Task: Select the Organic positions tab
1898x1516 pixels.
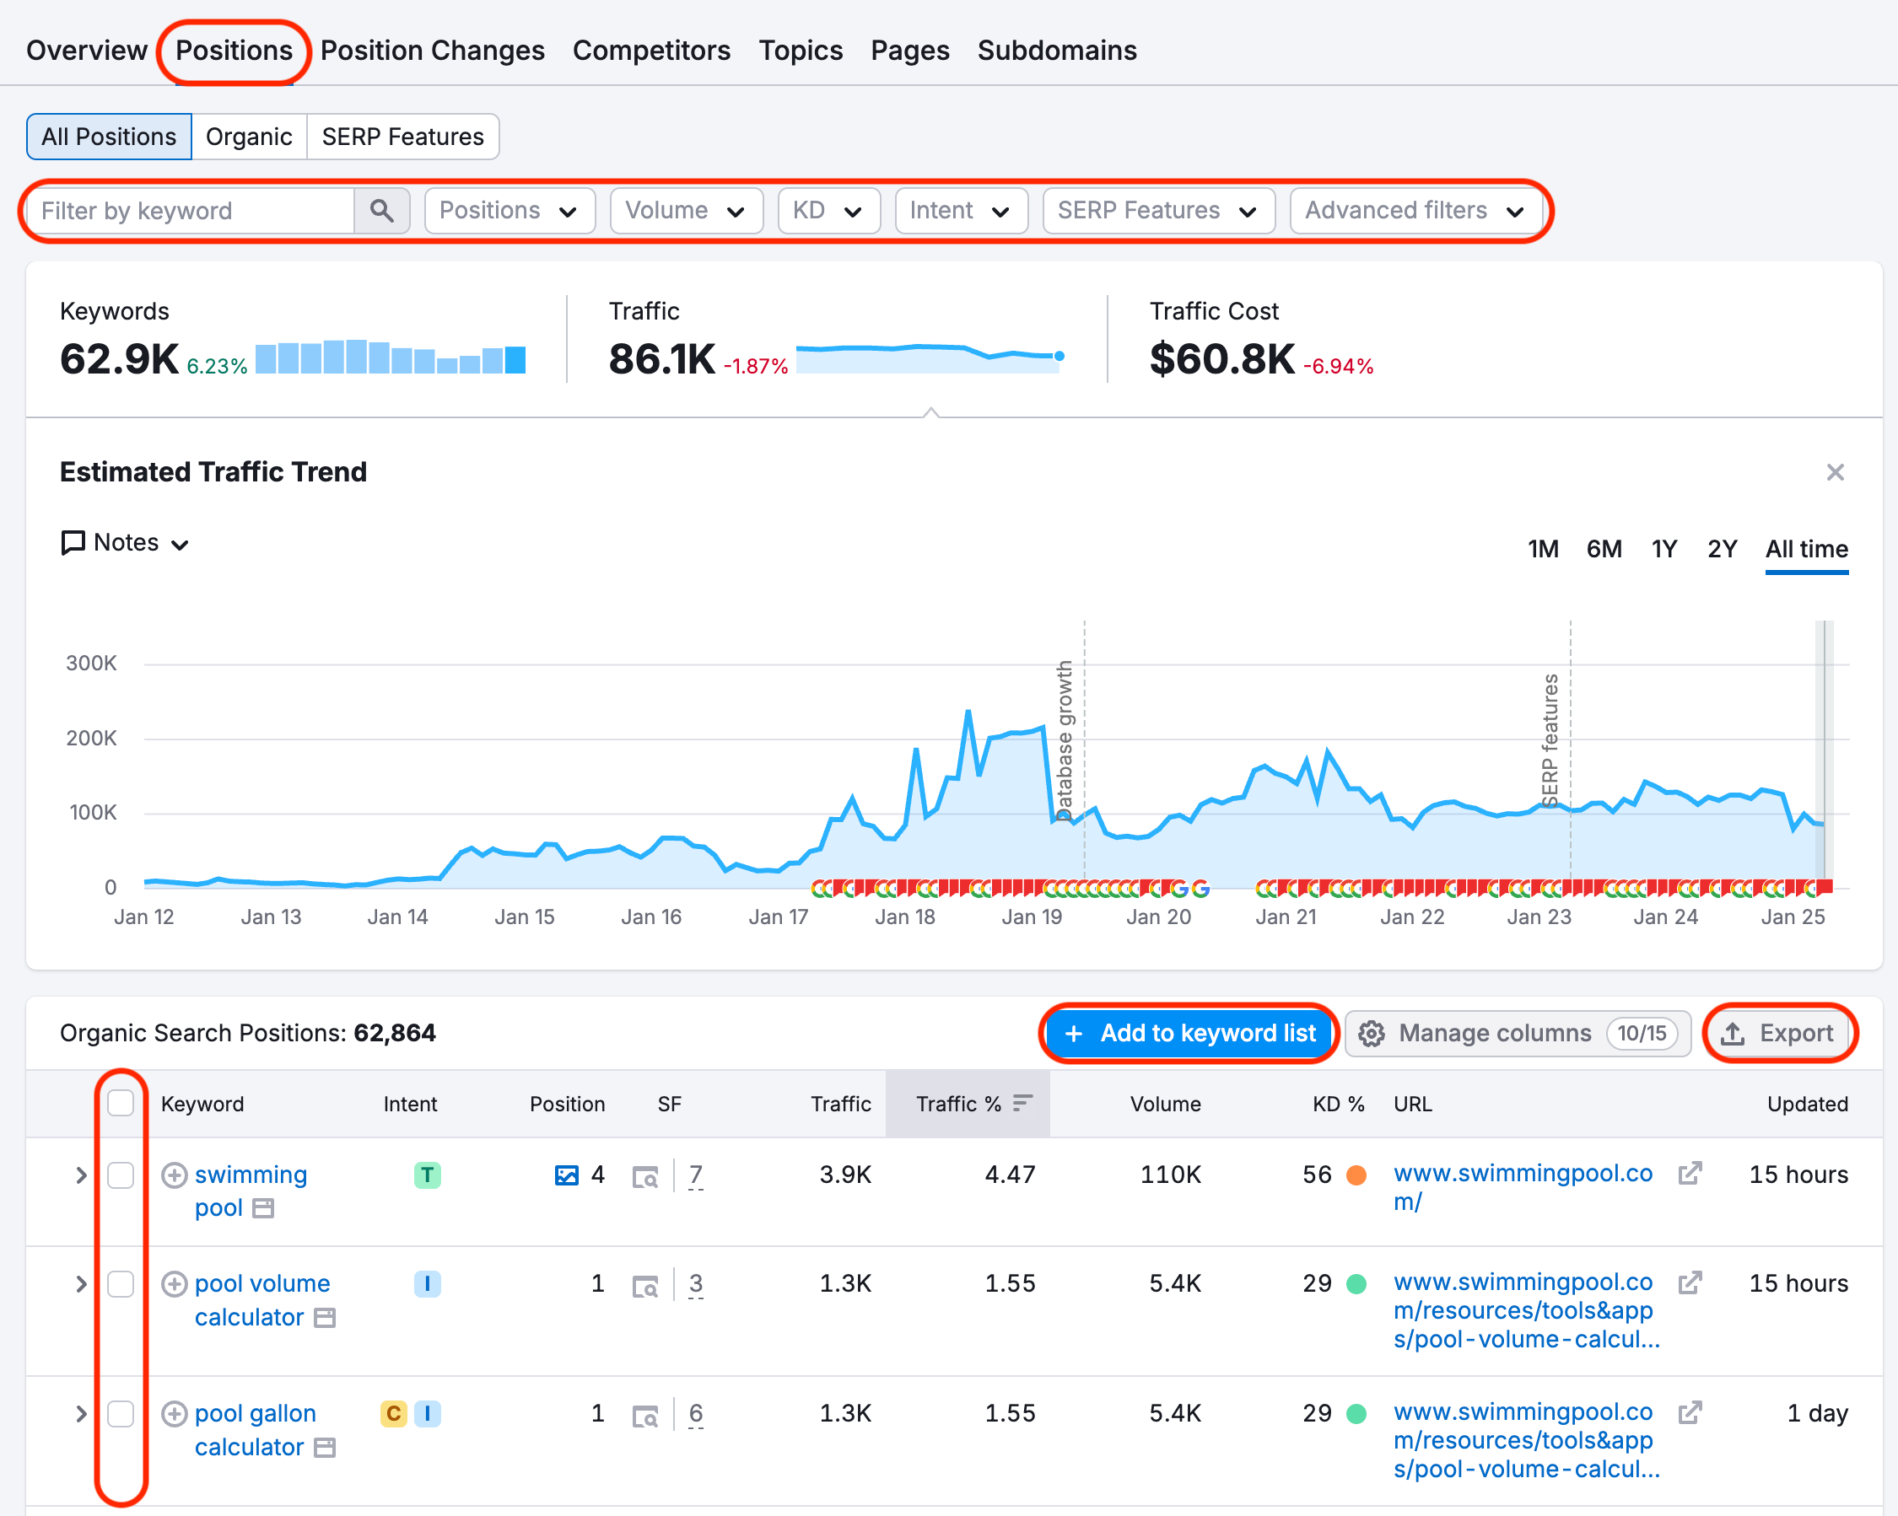Action: 249,137
